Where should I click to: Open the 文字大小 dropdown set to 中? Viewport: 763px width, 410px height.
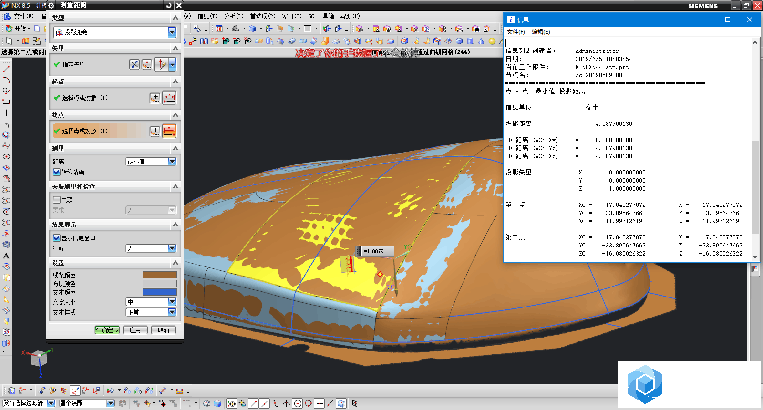(151, 302)
